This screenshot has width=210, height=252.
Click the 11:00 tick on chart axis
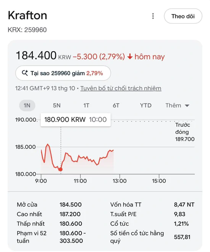(x=80, y=181)
